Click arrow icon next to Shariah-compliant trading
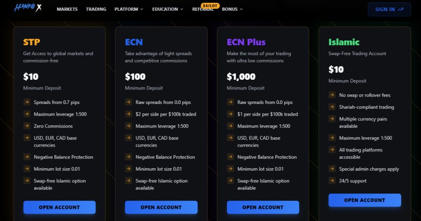 (x=332, y=107)
